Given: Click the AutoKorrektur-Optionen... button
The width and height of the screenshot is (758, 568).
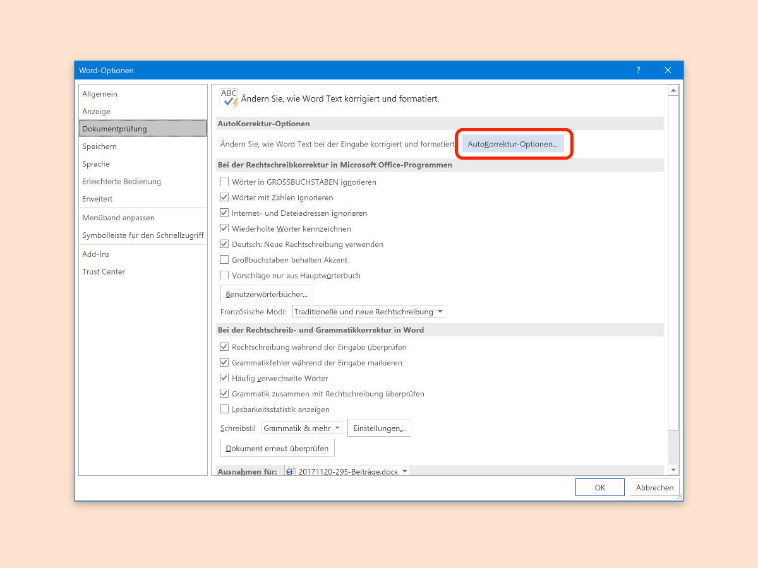Looking at the screenshot, I should click(x=513, y=145).
